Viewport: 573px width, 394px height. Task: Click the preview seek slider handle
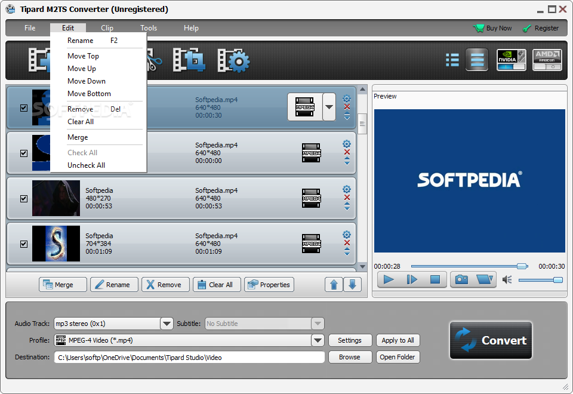(523, 266)
